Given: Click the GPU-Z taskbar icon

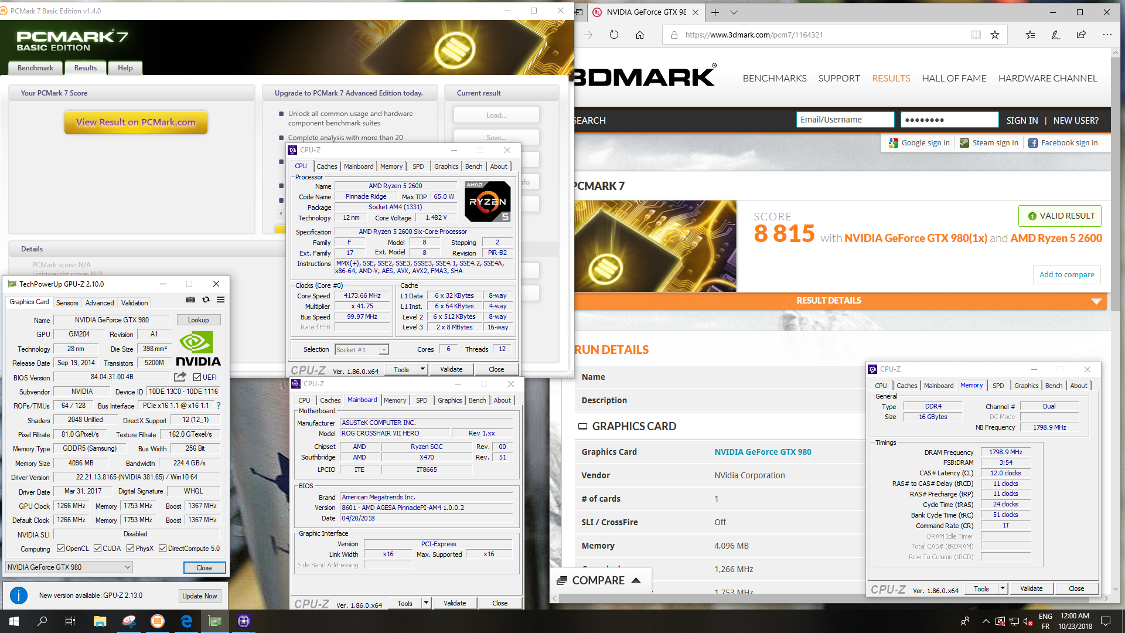Looking at the screenshot, I should coord(215,621).
